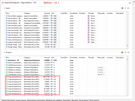Viewport: 135px width, 101px height.
Task: Add a new output flow with green plus
Action: point(122,52)
